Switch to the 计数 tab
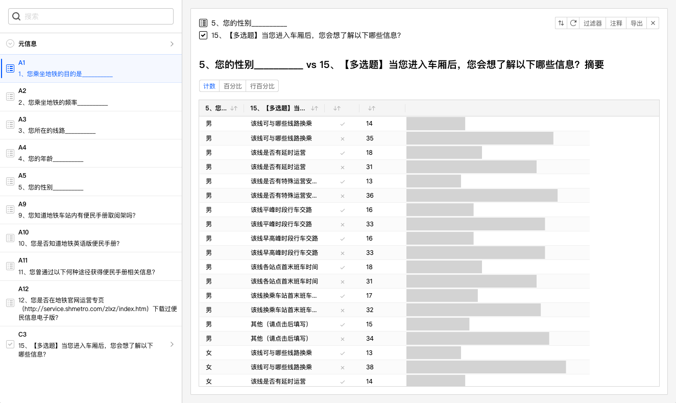This screenshot has height=403, width=676. [x=209, y=86]
